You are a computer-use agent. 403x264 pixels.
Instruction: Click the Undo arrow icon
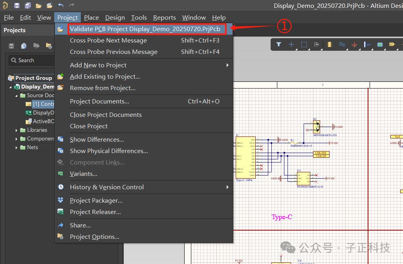coord(60,5)
